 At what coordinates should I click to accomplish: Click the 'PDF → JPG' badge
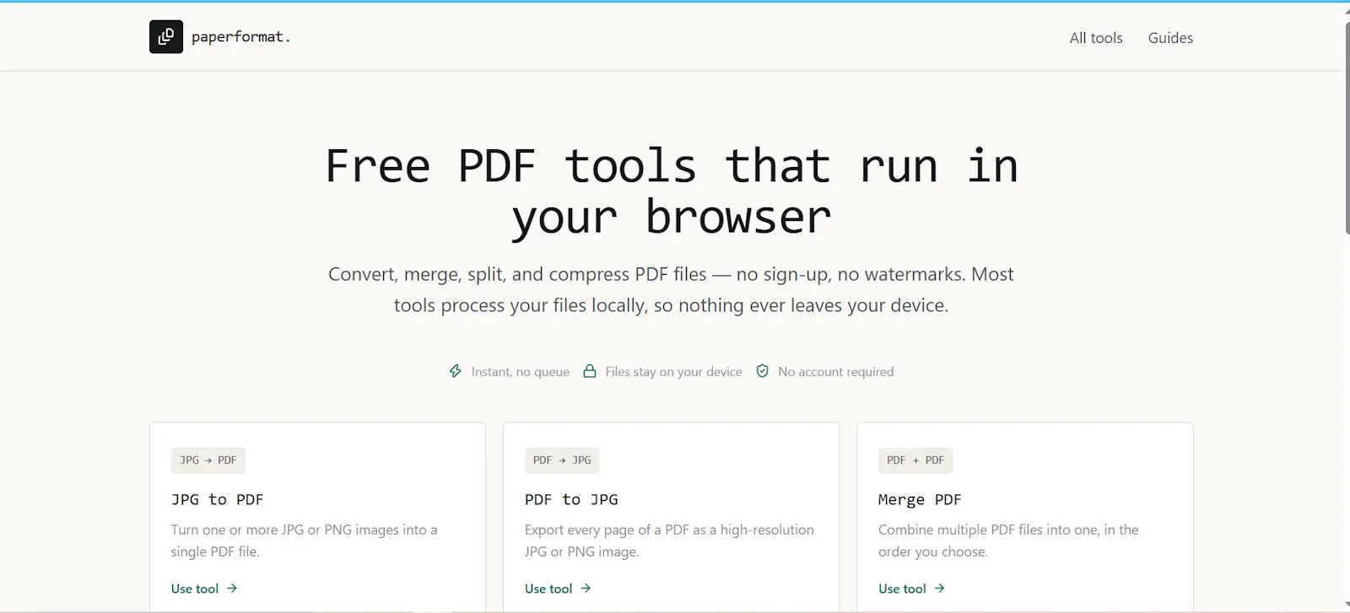562,460
